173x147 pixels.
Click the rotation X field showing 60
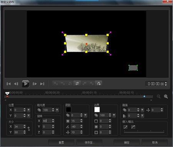pos(47,121)
